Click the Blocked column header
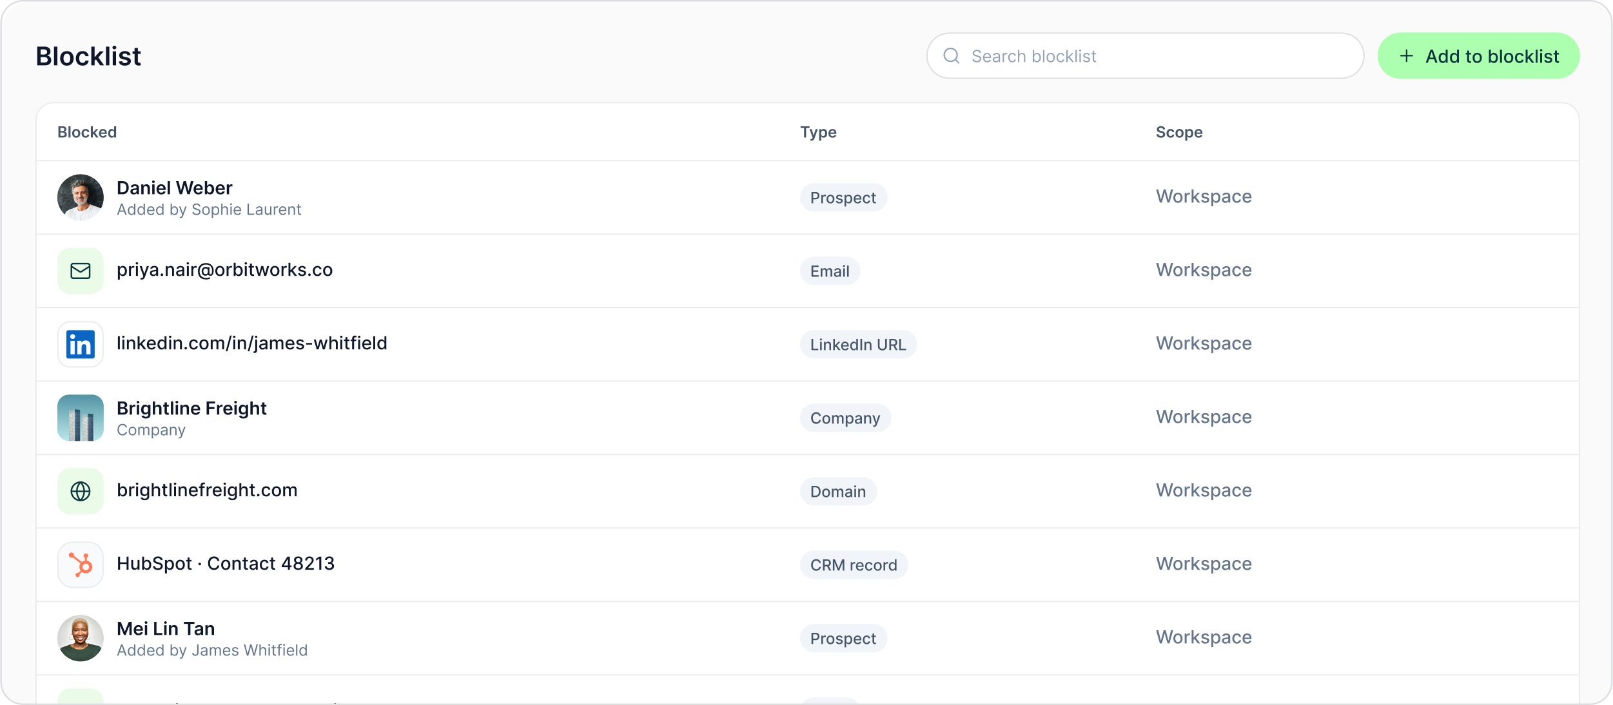The height and width of the screenshot is (705, 1613). tap(87, 132)
